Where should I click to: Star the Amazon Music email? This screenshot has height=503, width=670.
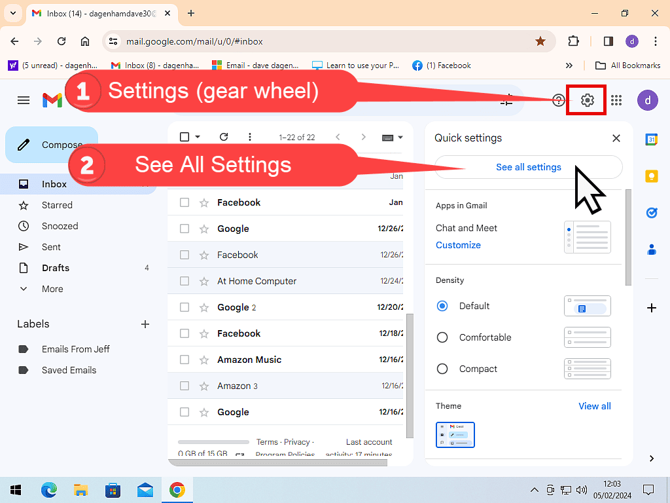click(x=203, y=360)
